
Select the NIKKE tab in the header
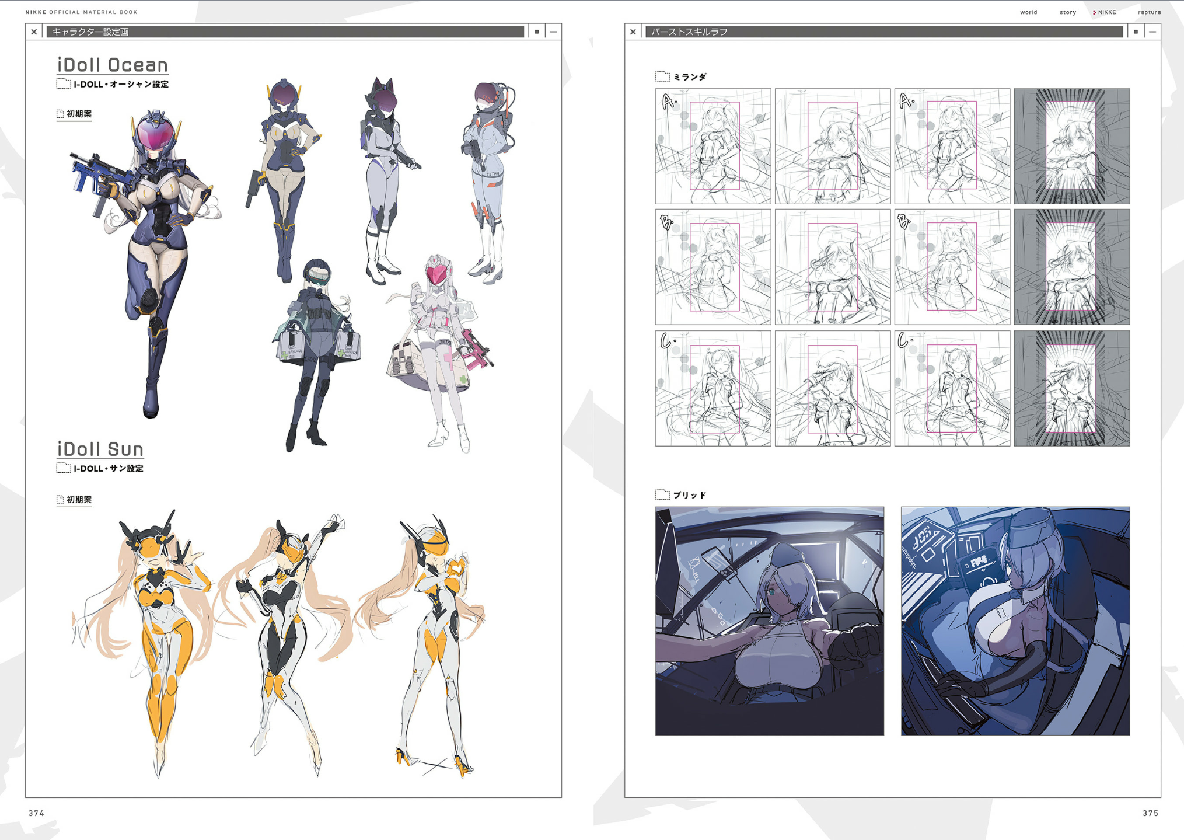(1106, 12)
